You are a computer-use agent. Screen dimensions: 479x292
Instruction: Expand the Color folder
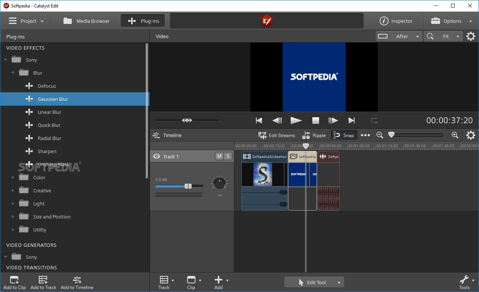13,177
